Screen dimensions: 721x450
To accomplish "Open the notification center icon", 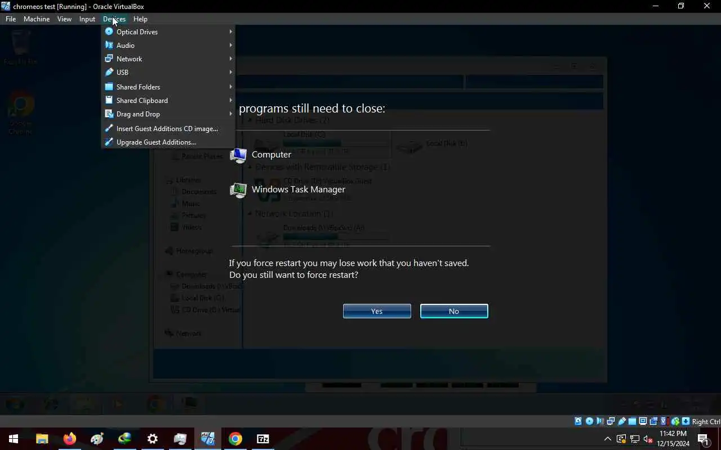I will click(703, 439).
